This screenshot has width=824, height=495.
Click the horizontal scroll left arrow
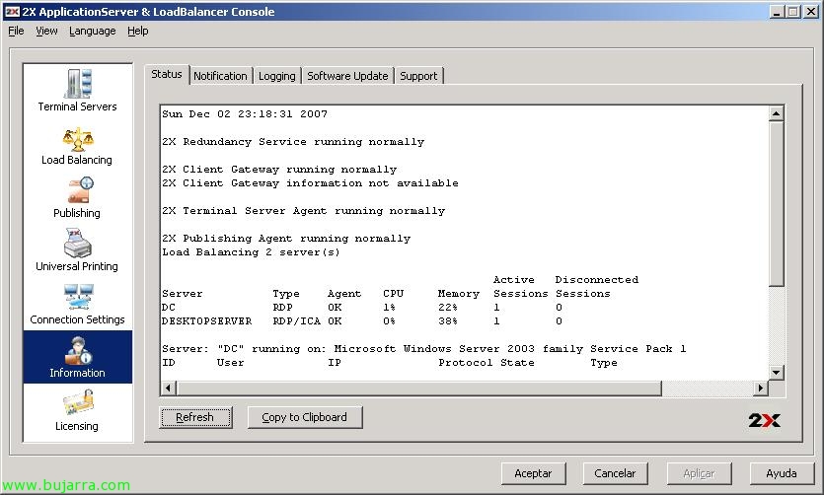[x=168, y=389]
